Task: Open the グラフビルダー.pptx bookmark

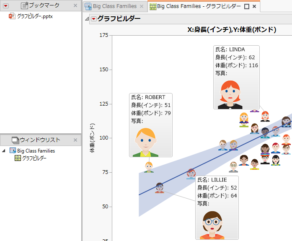Action: pos(35,16)
